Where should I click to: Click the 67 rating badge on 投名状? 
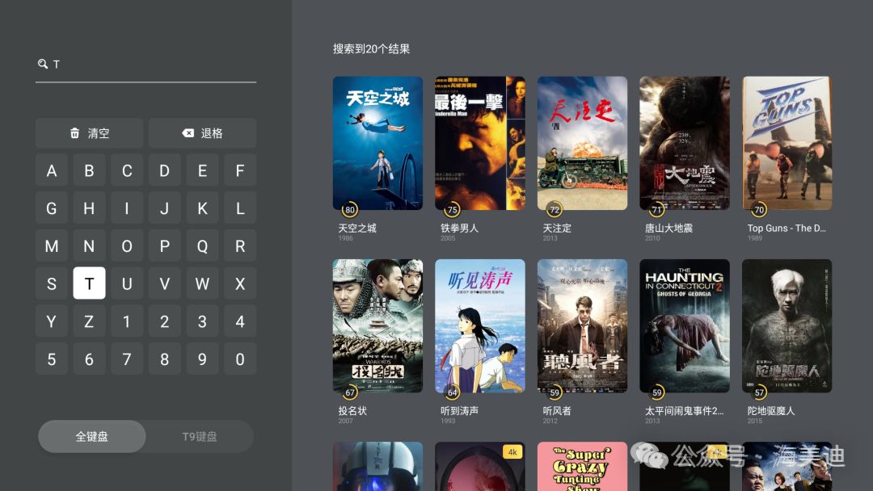click(350, 392)
